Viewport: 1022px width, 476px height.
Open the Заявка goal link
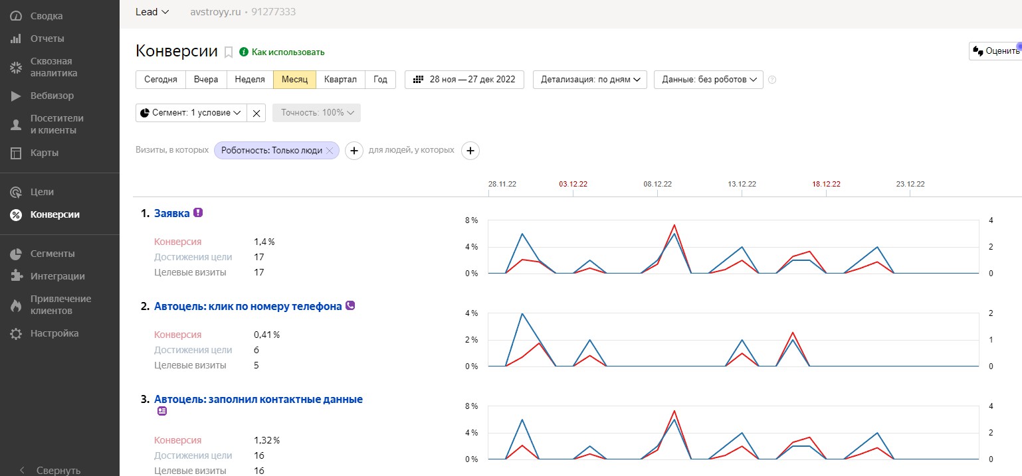pos(172,213)
